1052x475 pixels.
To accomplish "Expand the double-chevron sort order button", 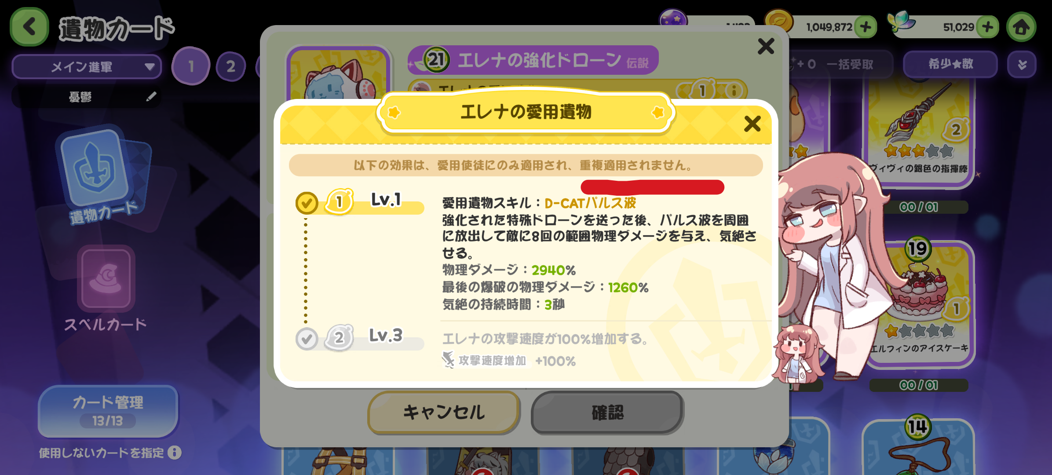I will pos(1022,65).
